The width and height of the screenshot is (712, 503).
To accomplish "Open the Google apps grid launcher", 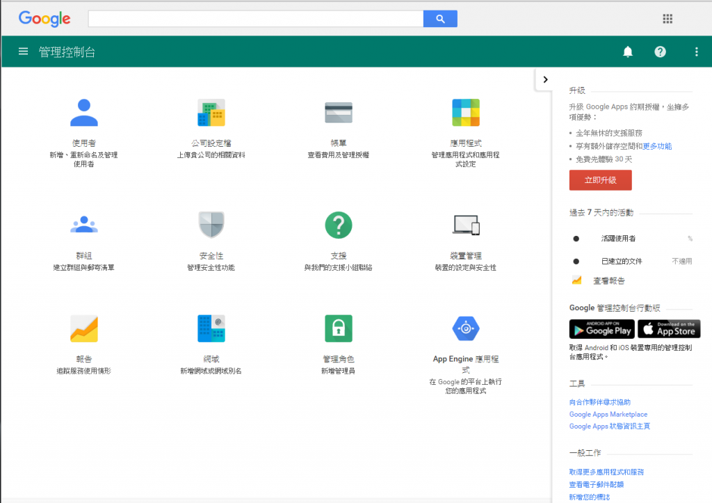I will (x=667, y=19).
